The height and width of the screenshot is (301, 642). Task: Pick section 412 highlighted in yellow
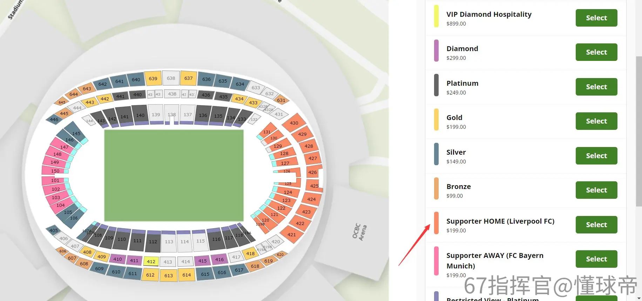(151, 261)
